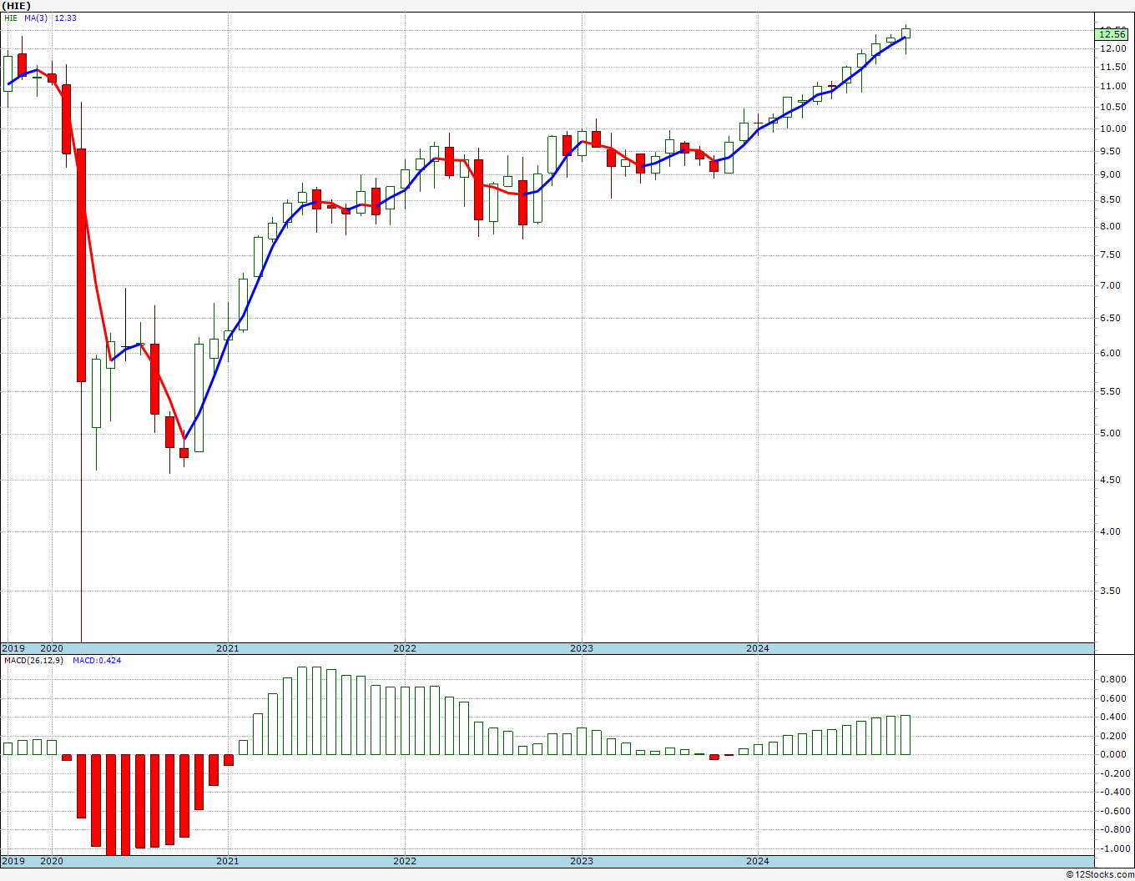
Task: Select 2022 on the price chart time axis
Action: coord(405,648)
